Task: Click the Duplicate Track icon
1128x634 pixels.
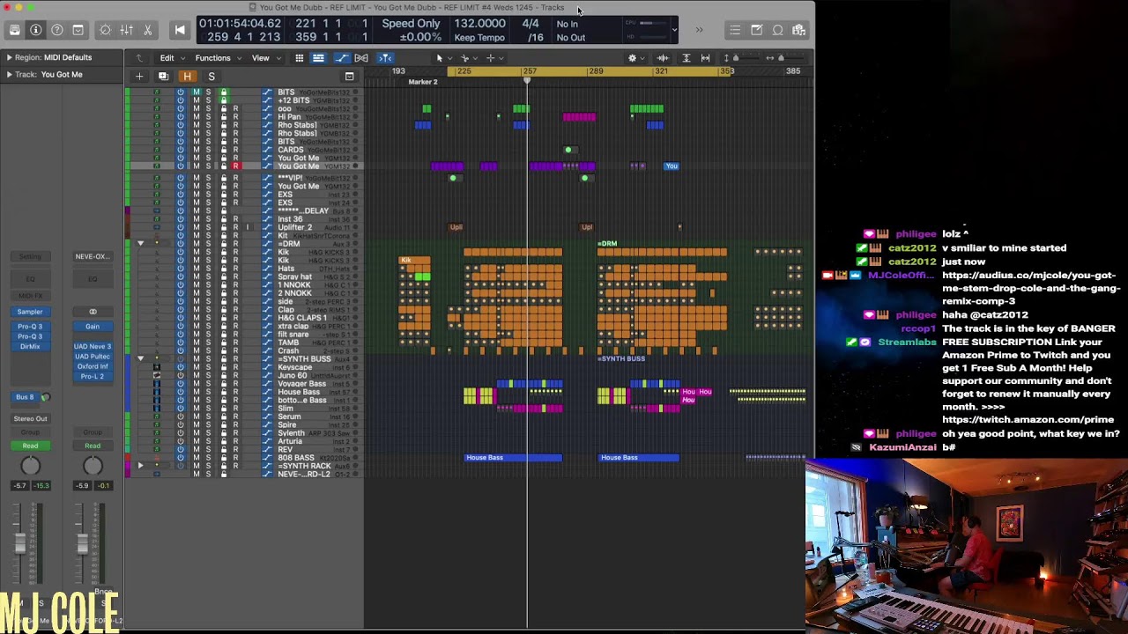Action: click(x=163, y=77)
